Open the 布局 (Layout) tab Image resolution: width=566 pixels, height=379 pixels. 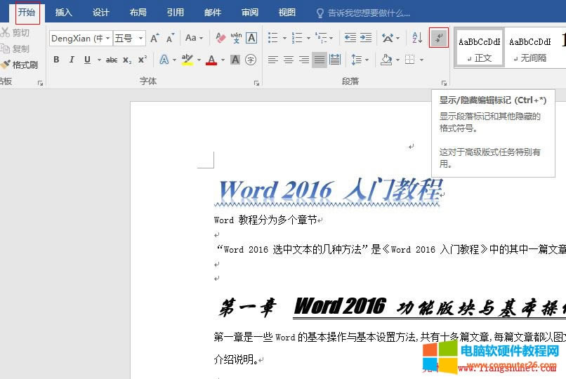click(138, 13)
